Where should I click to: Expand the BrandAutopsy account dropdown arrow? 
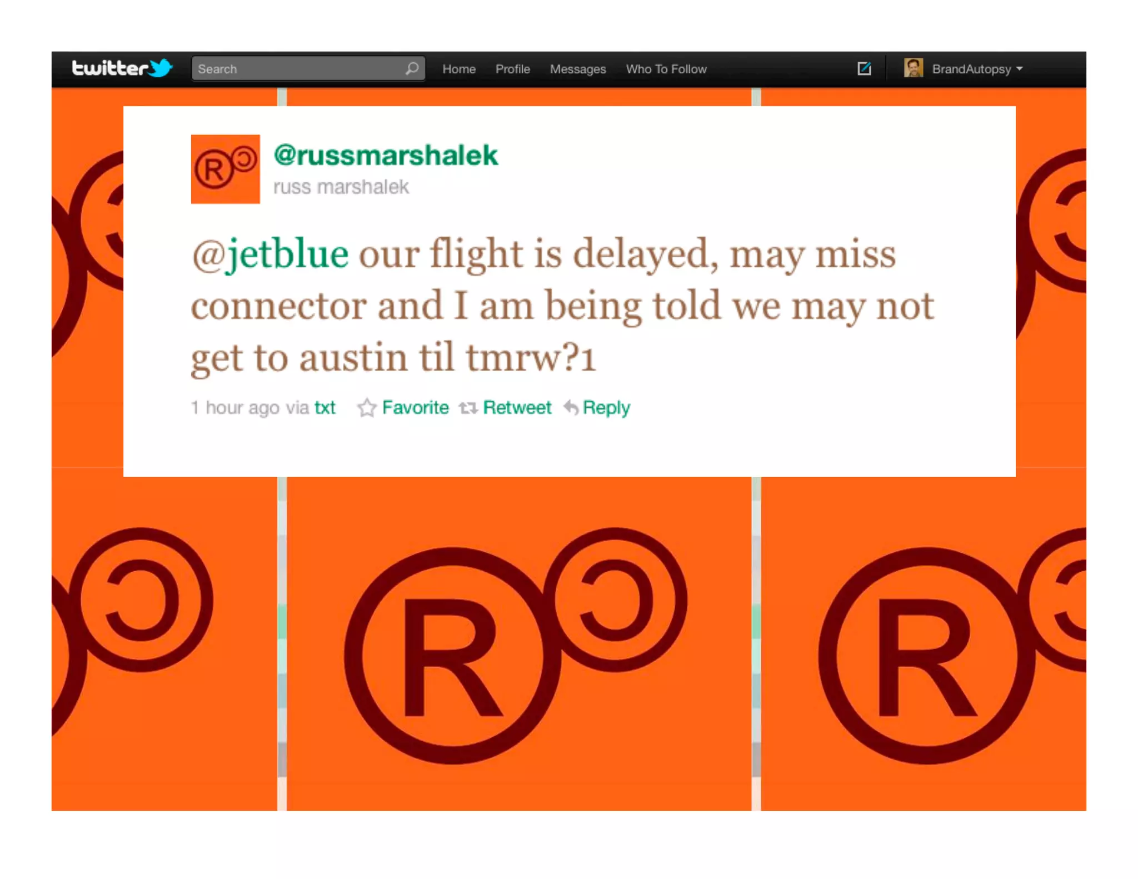coord(1019,69)
